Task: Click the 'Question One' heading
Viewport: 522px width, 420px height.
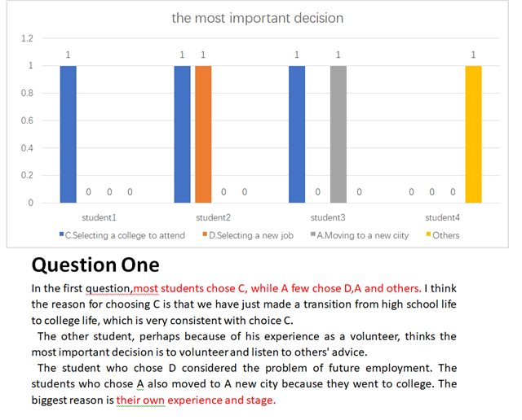Action: (95, 265)
